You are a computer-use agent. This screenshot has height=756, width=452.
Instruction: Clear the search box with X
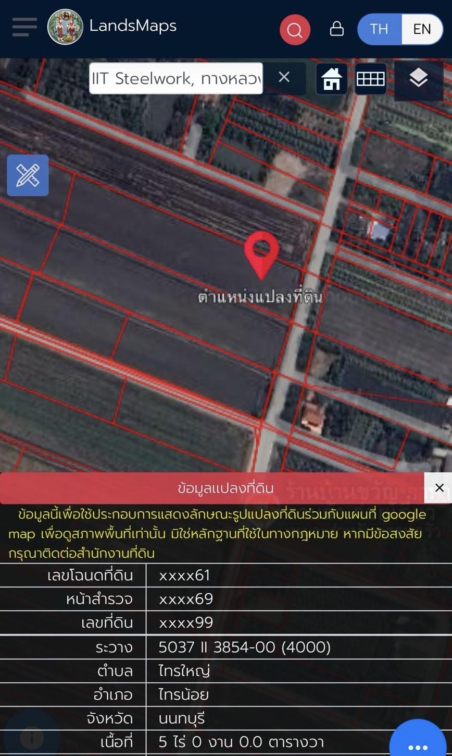click(284, 77)
